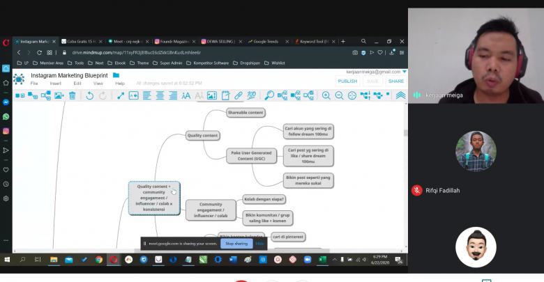Click the address bar URL
Image resolution: width=544 pixels, height=282 pixels.
point(136,53)
